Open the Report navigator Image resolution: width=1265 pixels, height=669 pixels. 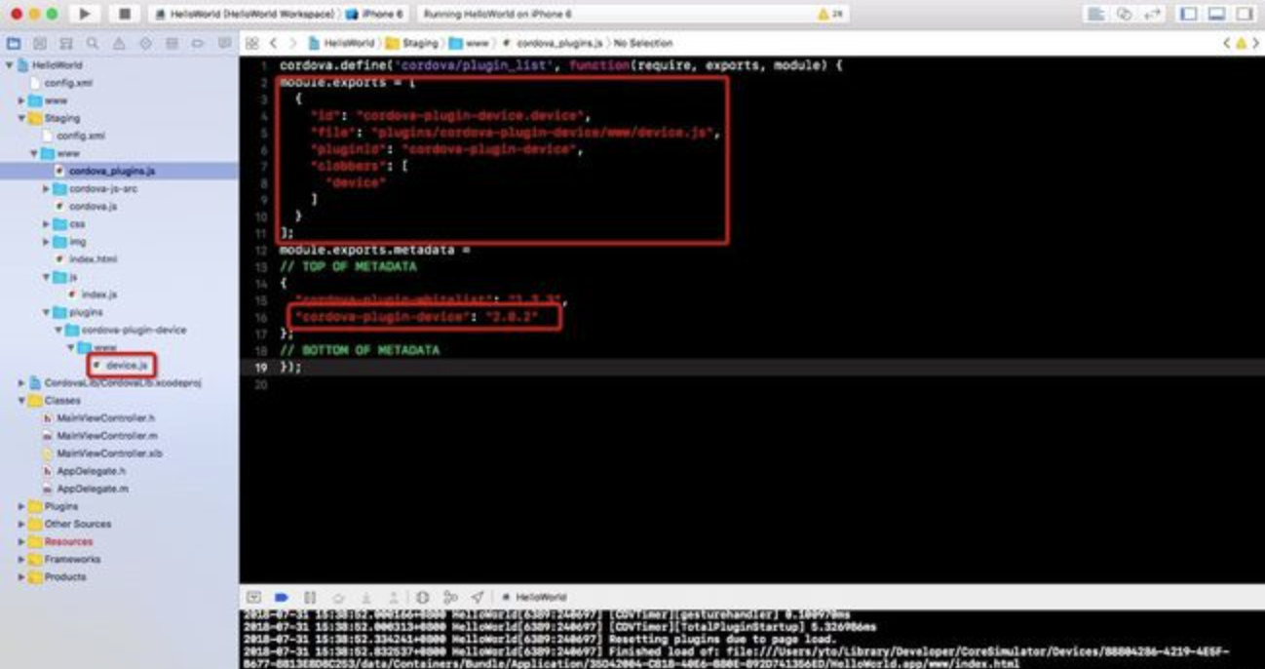coord(224,44)
